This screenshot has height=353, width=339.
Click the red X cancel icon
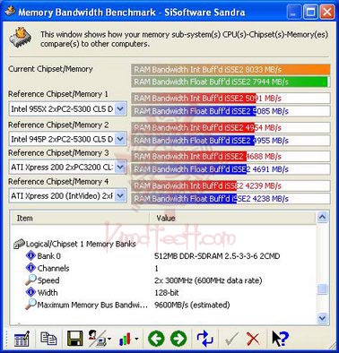(x=253, y=340)
